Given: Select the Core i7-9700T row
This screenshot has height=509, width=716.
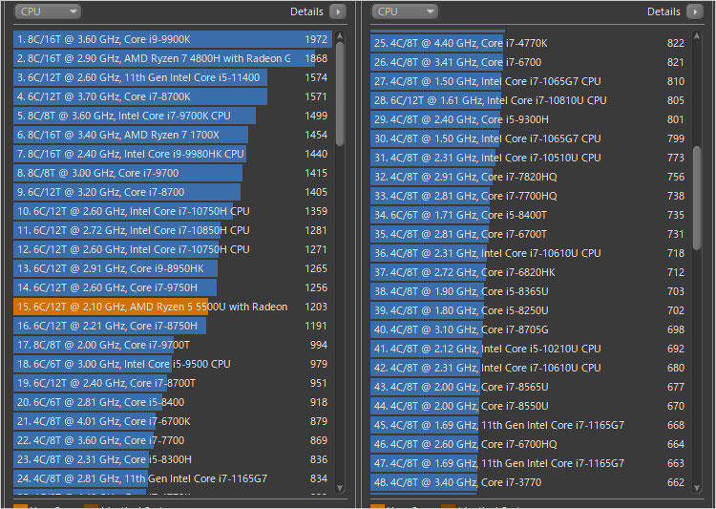Looking at the screenshot, I should pyautogui.click(x=173, y=345).
